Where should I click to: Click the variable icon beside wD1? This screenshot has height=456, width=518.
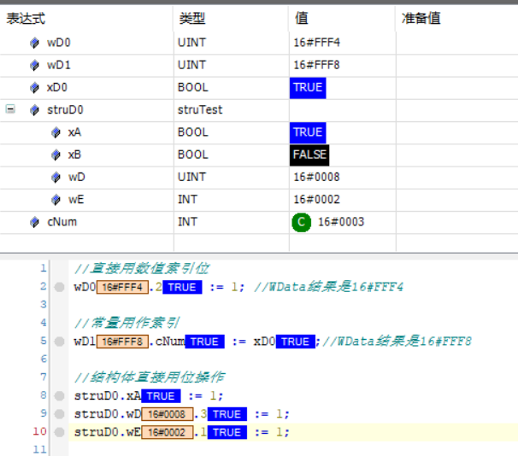coord(34,66)
